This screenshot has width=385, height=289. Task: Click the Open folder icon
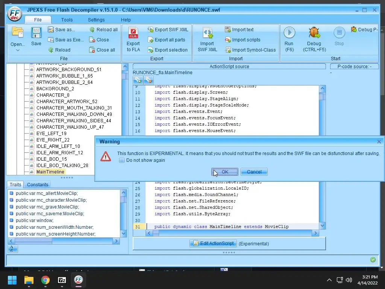click(x=18, y=32)
